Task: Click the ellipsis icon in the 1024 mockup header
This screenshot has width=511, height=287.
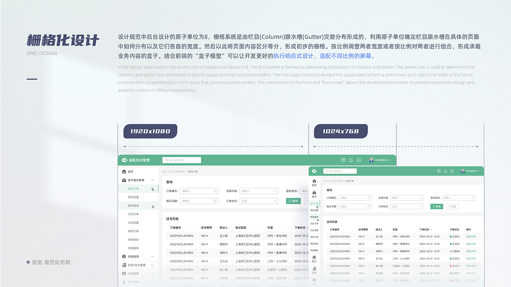Action: [452, 171]
